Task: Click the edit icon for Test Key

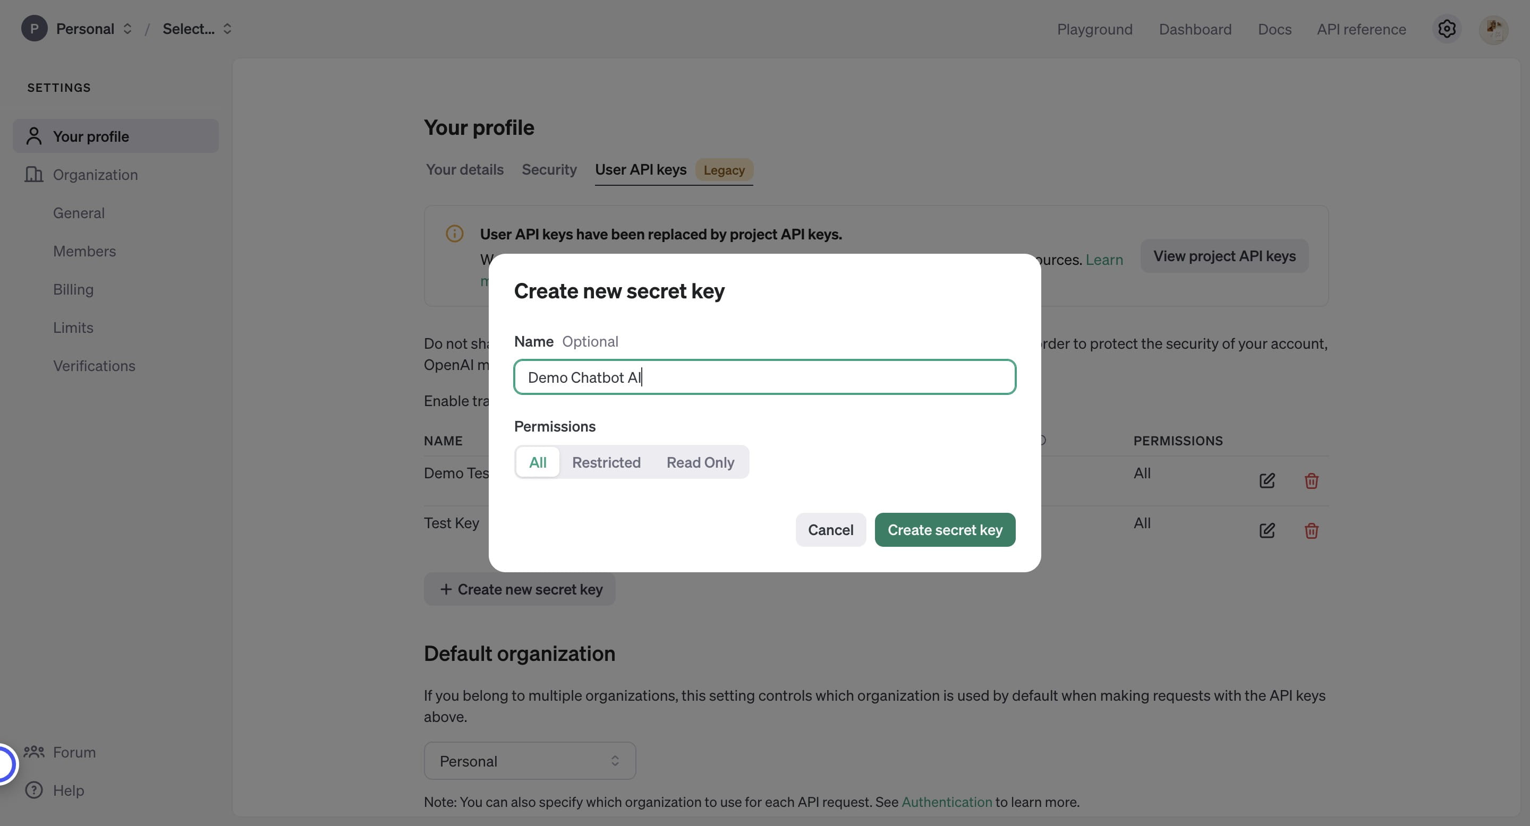Action: [x=1267, y=530]
